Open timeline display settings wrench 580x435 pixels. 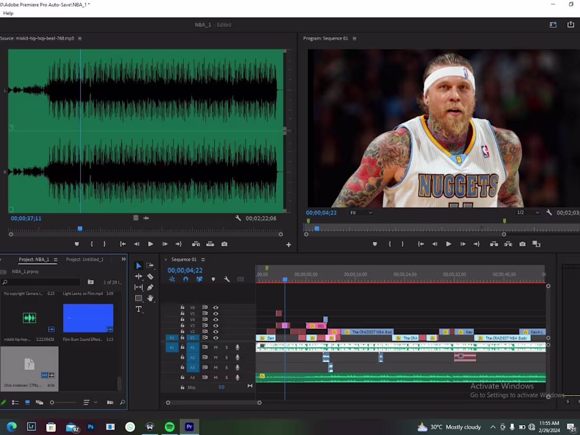click(x=227, y=279)
